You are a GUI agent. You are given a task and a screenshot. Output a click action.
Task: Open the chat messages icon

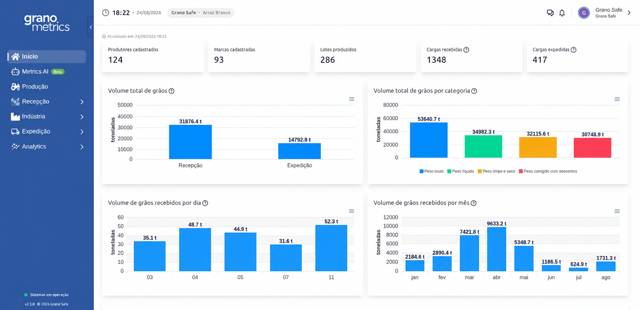550,13
